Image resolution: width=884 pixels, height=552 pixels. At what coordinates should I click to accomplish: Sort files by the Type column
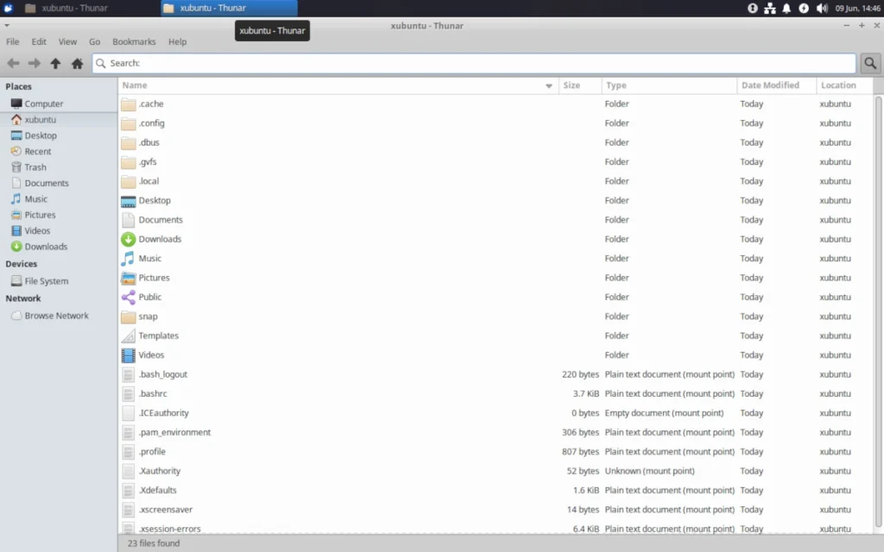(669, 85)
